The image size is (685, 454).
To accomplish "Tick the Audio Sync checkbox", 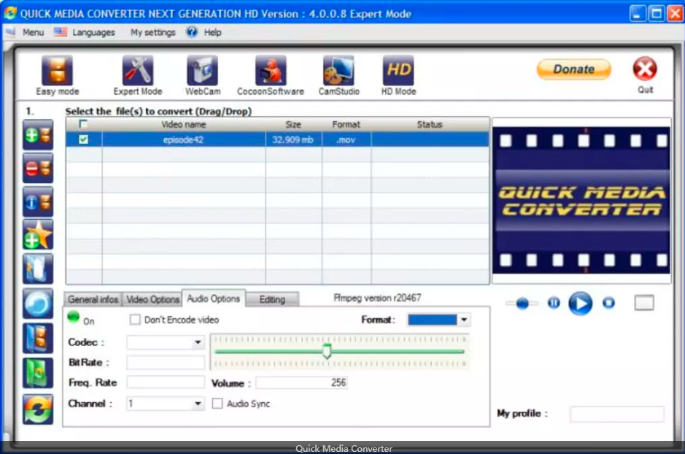I will 217,404.
